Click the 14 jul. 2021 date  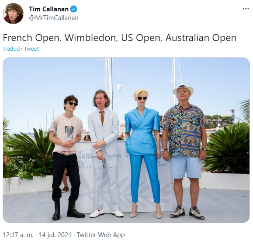click(x=55, y=235)
